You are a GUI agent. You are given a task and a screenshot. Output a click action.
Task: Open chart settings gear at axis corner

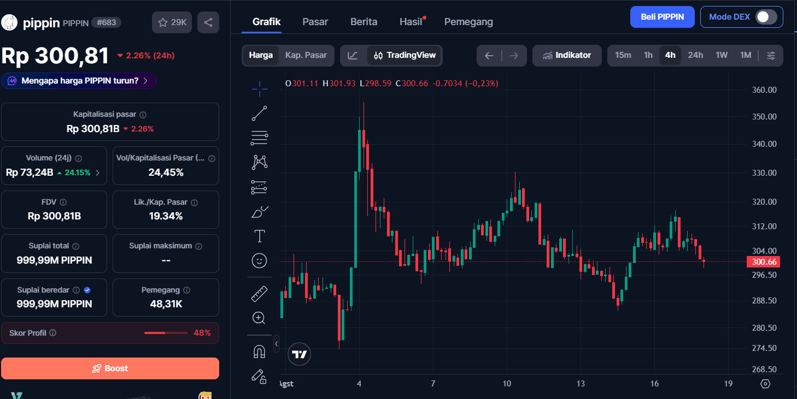[765, 384]
